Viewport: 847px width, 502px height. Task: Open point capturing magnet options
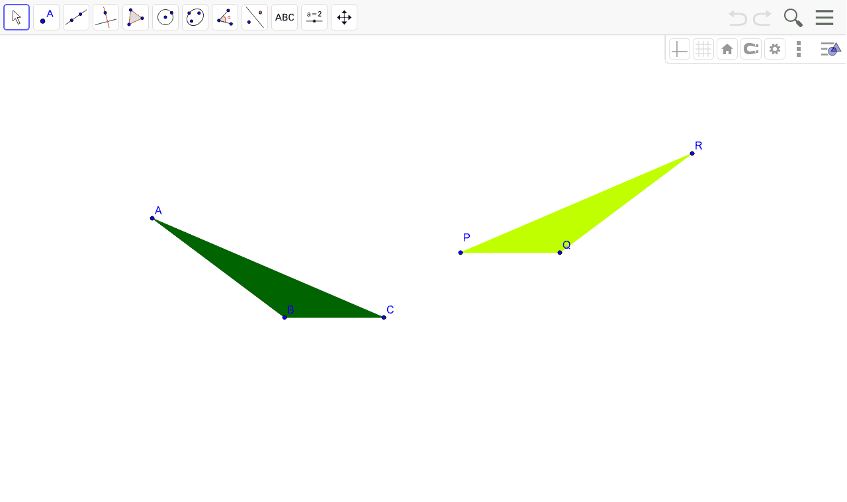(751, 49)
